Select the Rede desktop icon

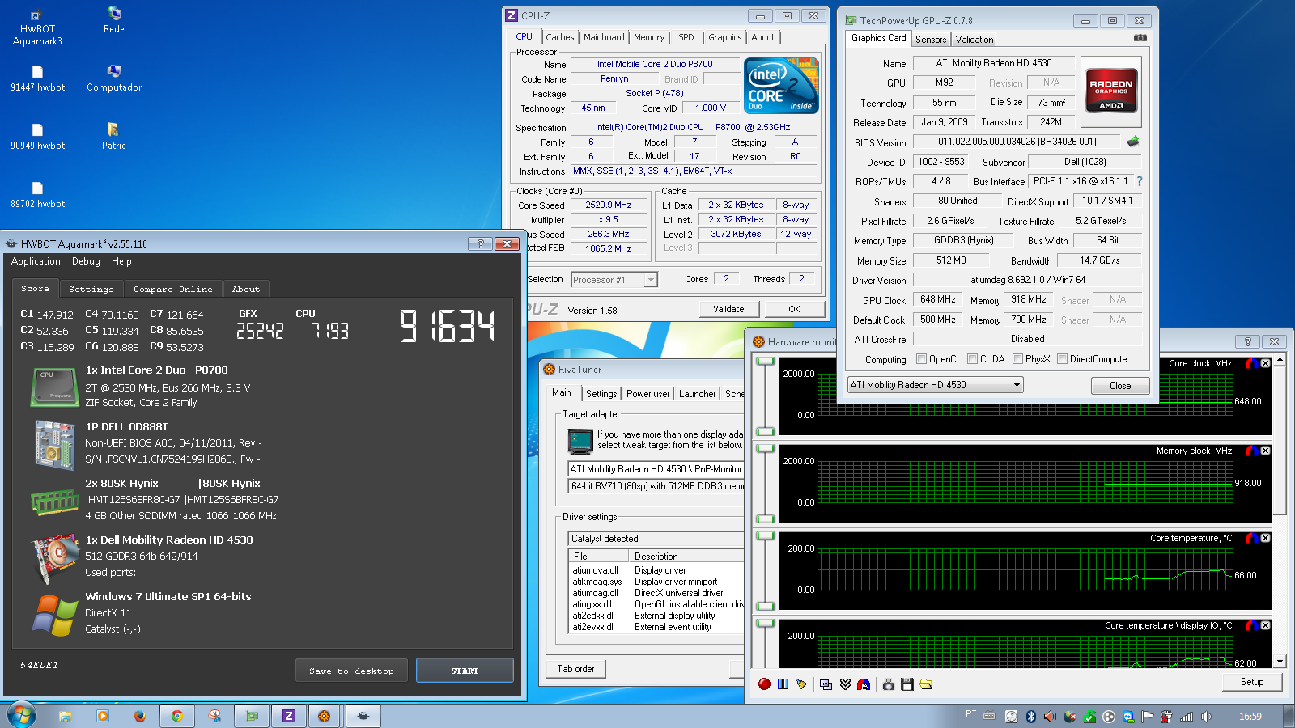[114, 19]
